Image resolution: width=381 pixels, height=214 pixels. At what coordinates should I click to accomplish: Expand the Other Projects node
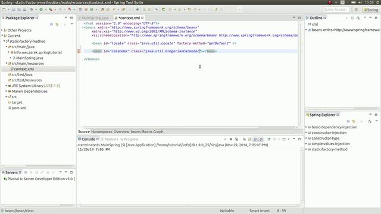click(x=2, y=30)
